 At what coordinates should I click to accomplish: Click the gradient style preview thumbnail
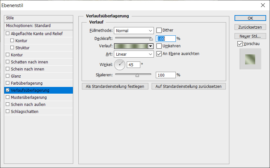[x=250, y=59]
